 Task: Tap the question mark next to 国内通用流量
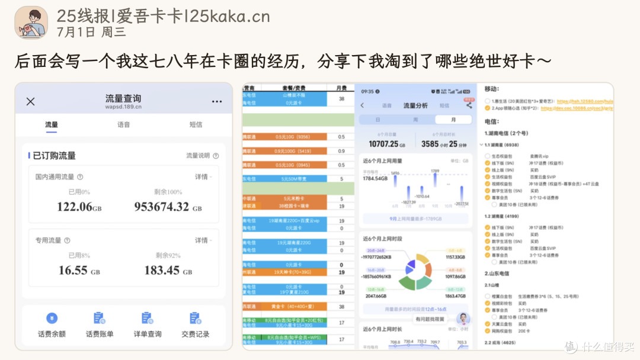pos(80,177)
